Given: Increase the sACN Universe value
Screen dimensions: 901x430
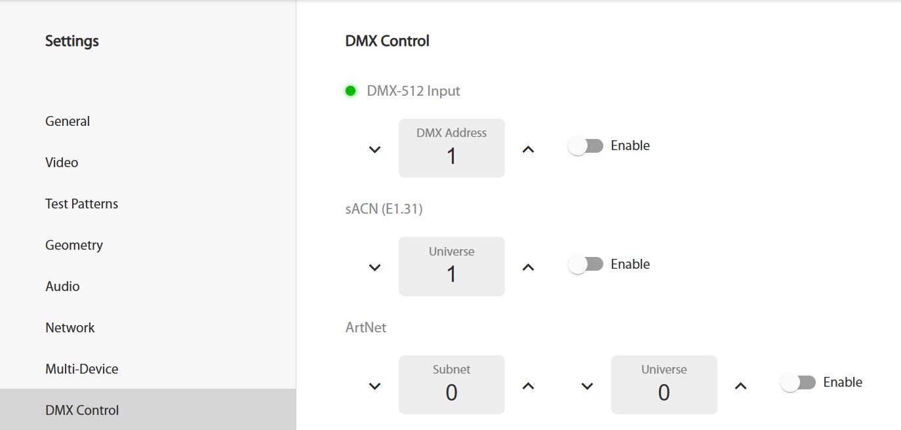Looking at the screenshot, I should (528, 267).
